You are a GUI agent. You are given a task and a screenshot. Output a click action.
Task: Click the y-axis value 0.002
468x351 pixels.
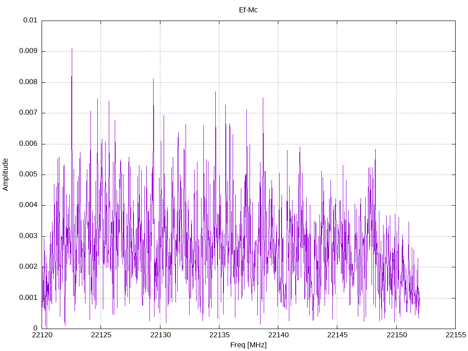(x=28, y=267)
